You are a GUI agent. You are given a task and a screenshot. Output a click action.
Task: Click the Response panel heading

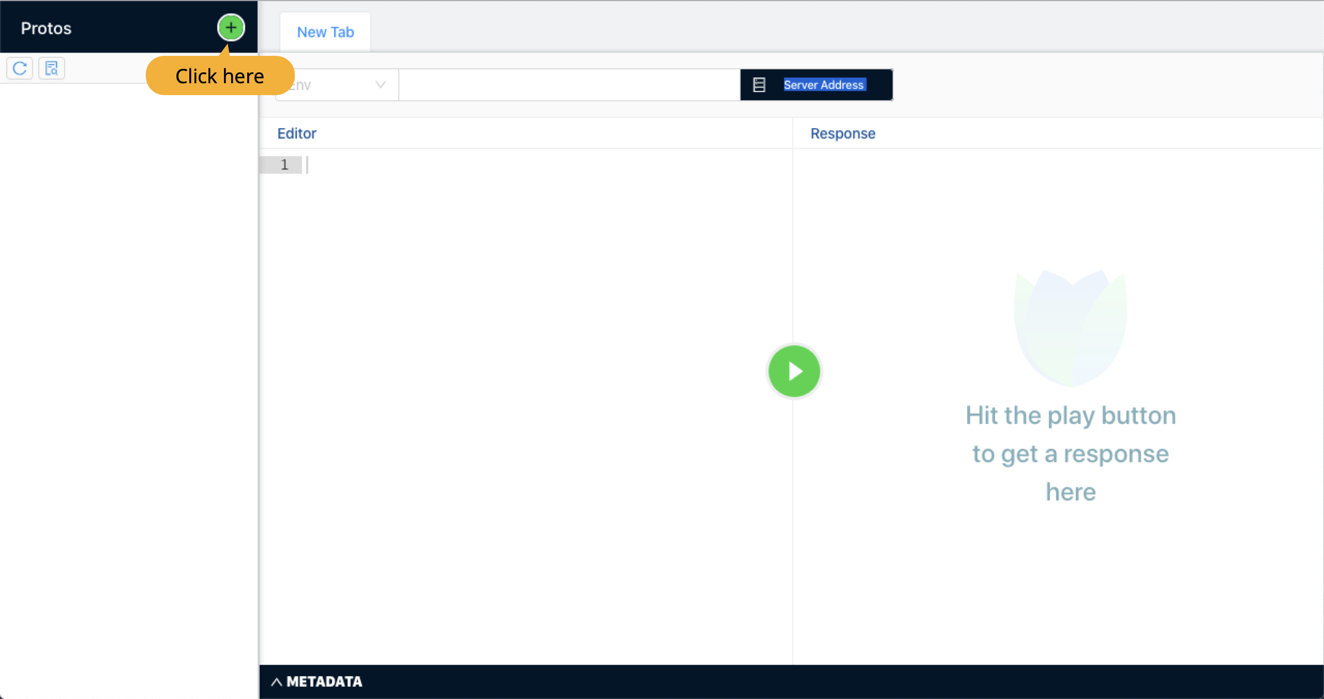pyautogui.click(x=842, y=133)
